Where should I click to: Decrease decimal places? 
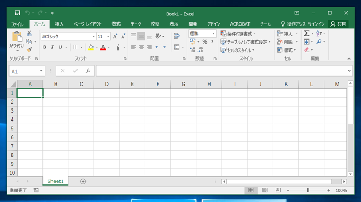(200, 49)
